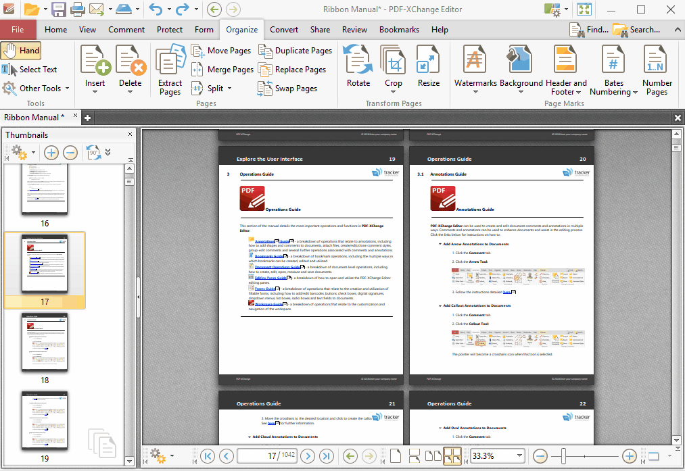
Task: Expand the Split pages dropdown
Action: click(229, 89)
